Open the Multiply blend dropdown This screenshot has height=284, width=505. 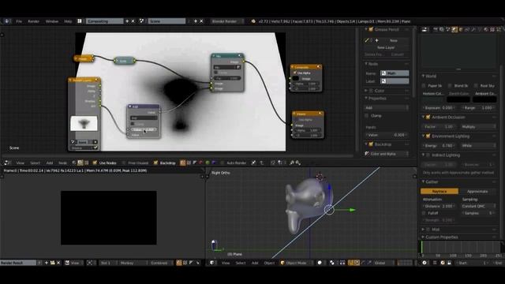point(478,127)
